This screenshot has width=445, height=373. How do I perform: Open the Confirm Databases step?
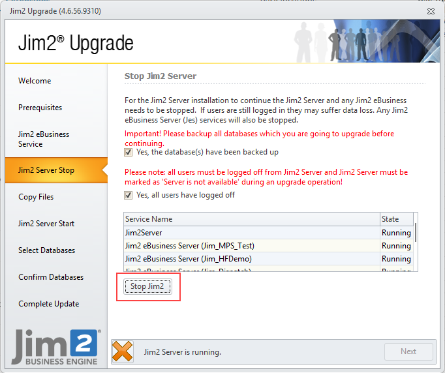coord(51,277)
